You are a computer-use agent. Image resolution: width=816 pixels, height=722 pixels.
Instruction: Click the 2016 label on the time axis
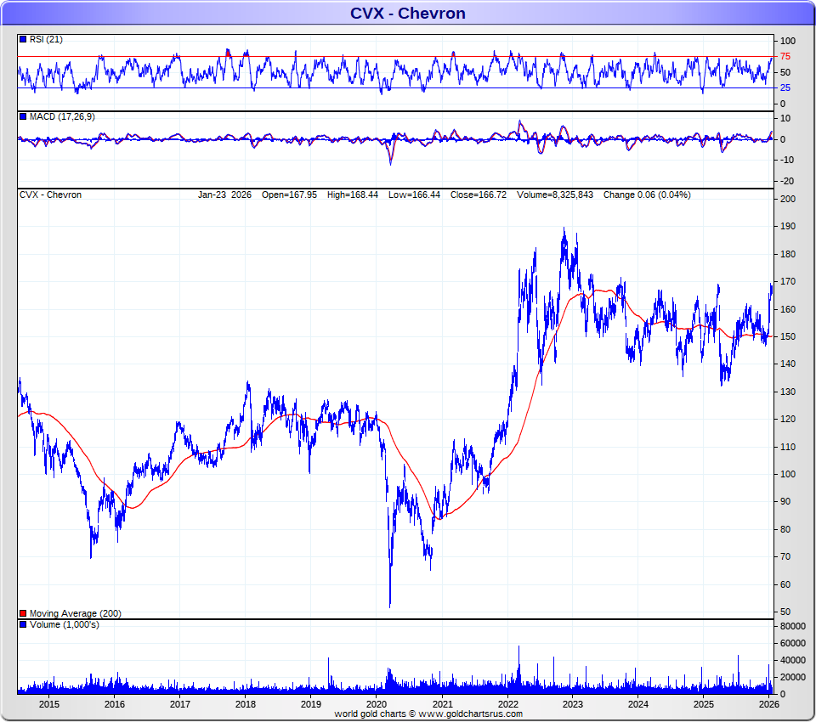pos(115,704)
